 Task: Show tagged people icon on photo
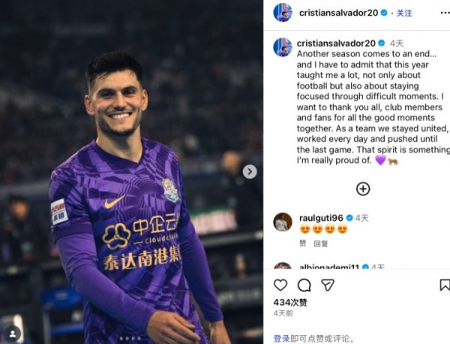pyautogui.click(x=13, y=333)
